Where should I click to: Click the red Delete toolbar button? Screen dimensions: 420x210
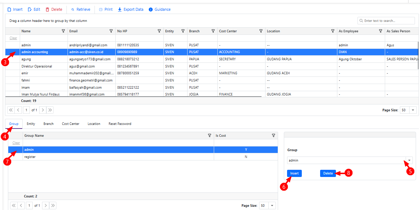(x=54, y=9)
